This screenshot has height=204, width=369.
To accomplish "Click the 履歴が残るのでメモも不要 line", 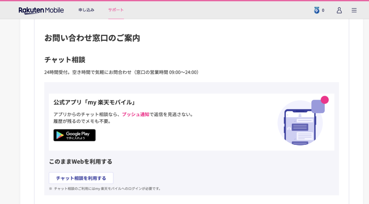I will tap(82, 121).
